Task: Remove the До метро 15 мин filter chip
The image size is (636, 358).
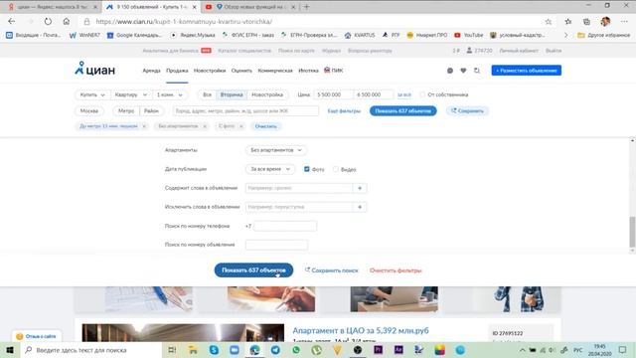Action: click(144, 126)
